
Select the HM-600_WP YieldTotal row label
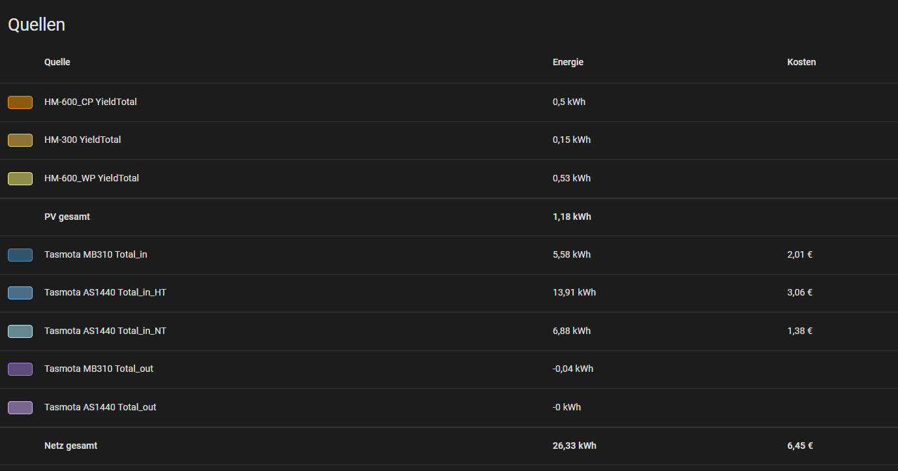[91, 178]
